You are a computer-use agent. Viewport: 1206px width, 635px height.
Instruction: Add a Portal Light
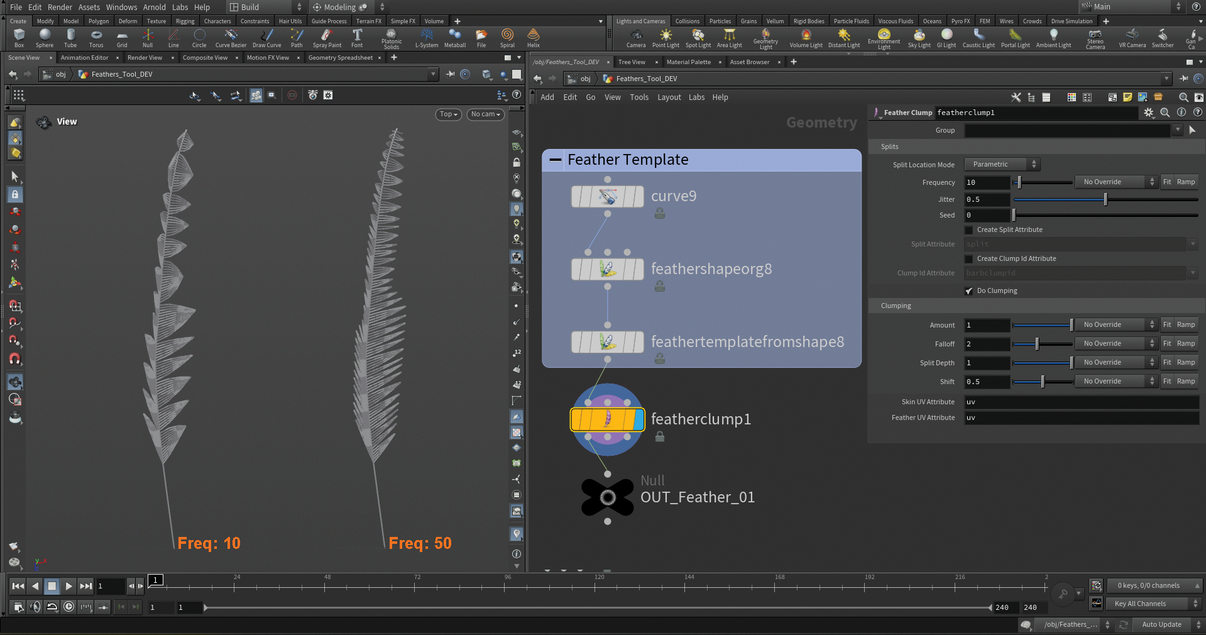click(1016, 38)
